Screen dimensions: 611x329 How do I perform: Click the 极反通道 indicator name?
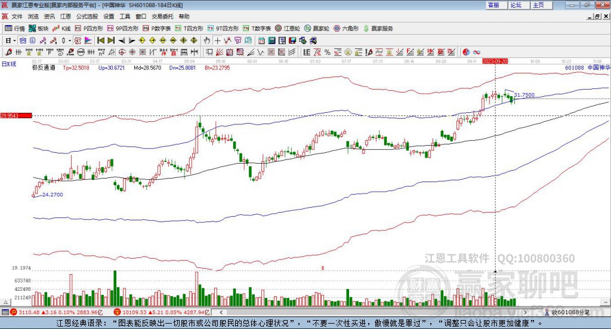pyautogui.click(x=44, y=68)
